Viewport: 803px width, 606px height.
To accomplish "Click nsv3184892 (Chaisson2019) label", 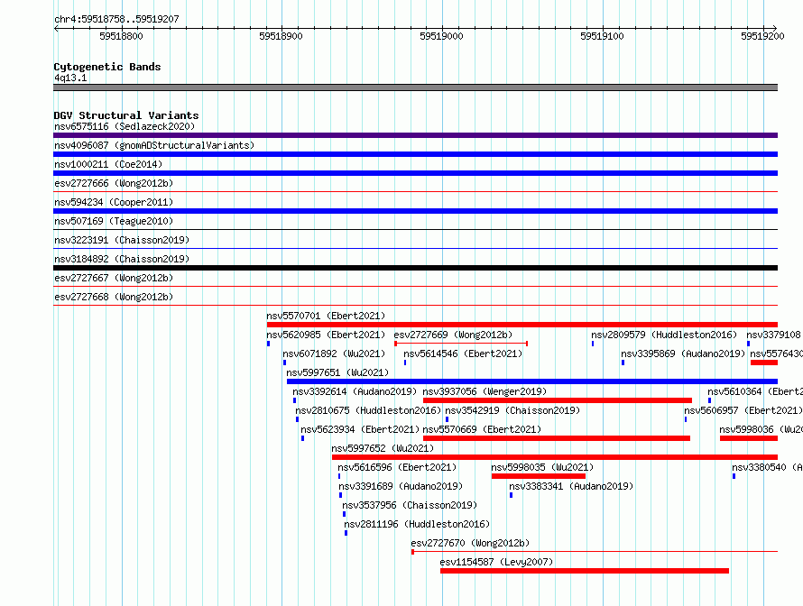I will [x=122, y=259].
